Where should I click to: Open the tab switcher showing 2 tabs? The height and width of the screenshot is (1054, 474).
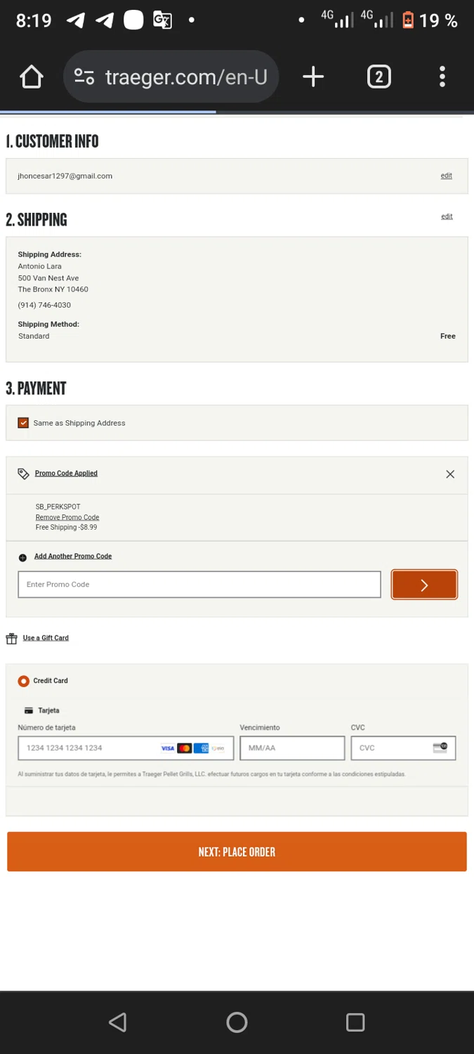tap(378, 77)
